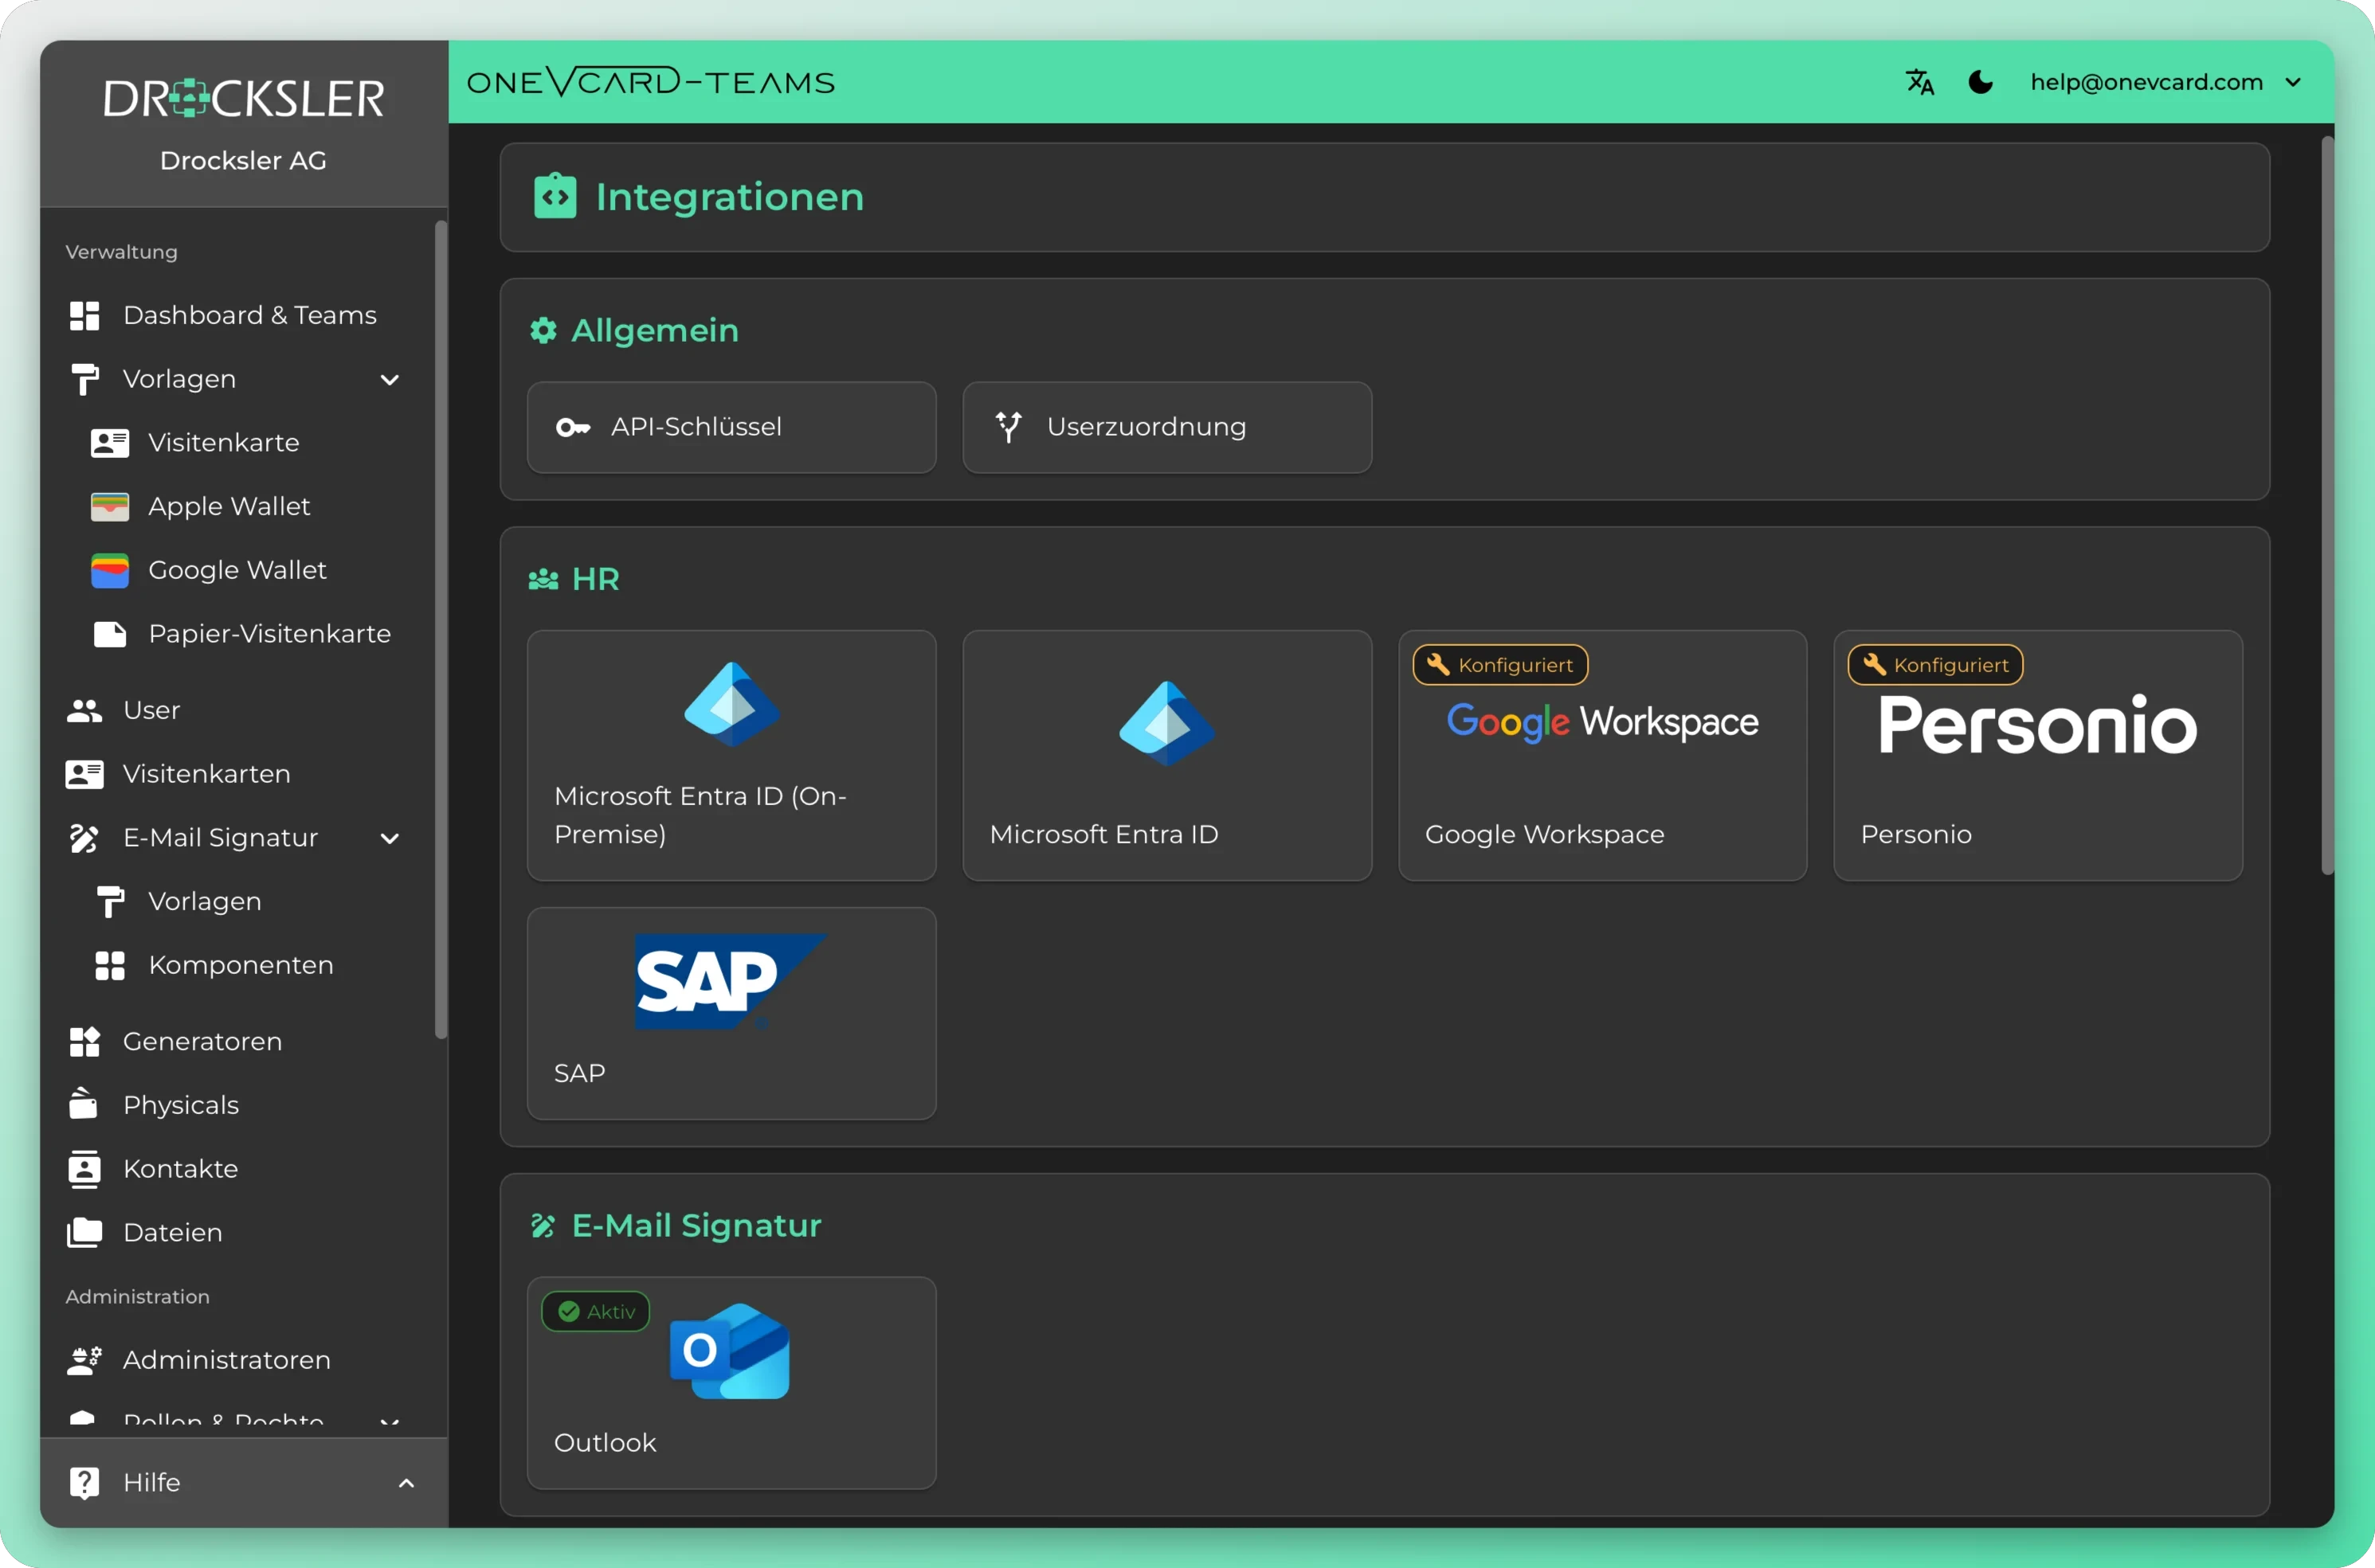The width and height of the screenshot is (2375, 1568).
Task: Click the Physicals bag icon
Action: point(83,1104)
